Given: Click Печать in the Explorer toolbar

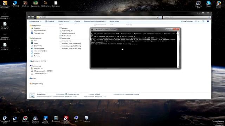Looking at the screenshot, I should (77, 21).
